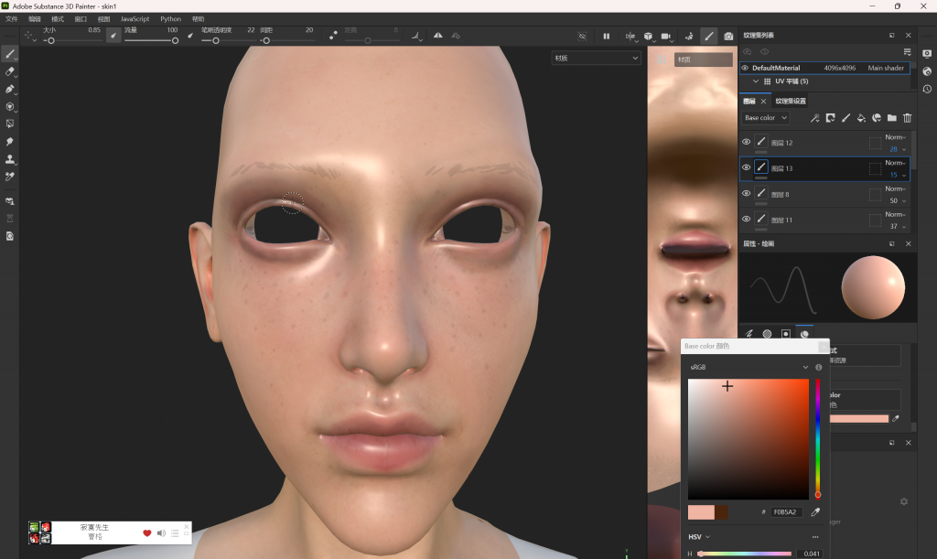This screenshot has height=559, width=937.
Task: Pick color with eyedropper beside hex field
Action: pos(815,512)
